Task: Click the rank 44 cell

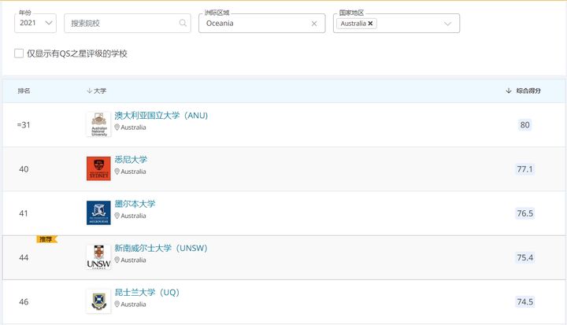Action: click(24, 257)
